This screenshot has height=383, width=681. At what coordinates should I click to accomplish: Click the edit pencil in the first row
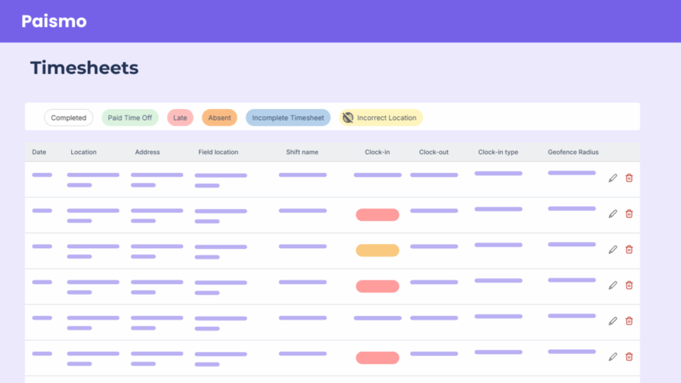[x=613, y=178]
